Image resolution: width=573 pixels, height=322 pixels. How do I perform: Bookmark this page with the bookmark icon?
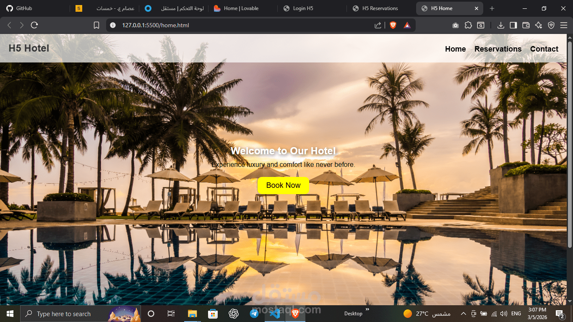[x=96, y=25]
